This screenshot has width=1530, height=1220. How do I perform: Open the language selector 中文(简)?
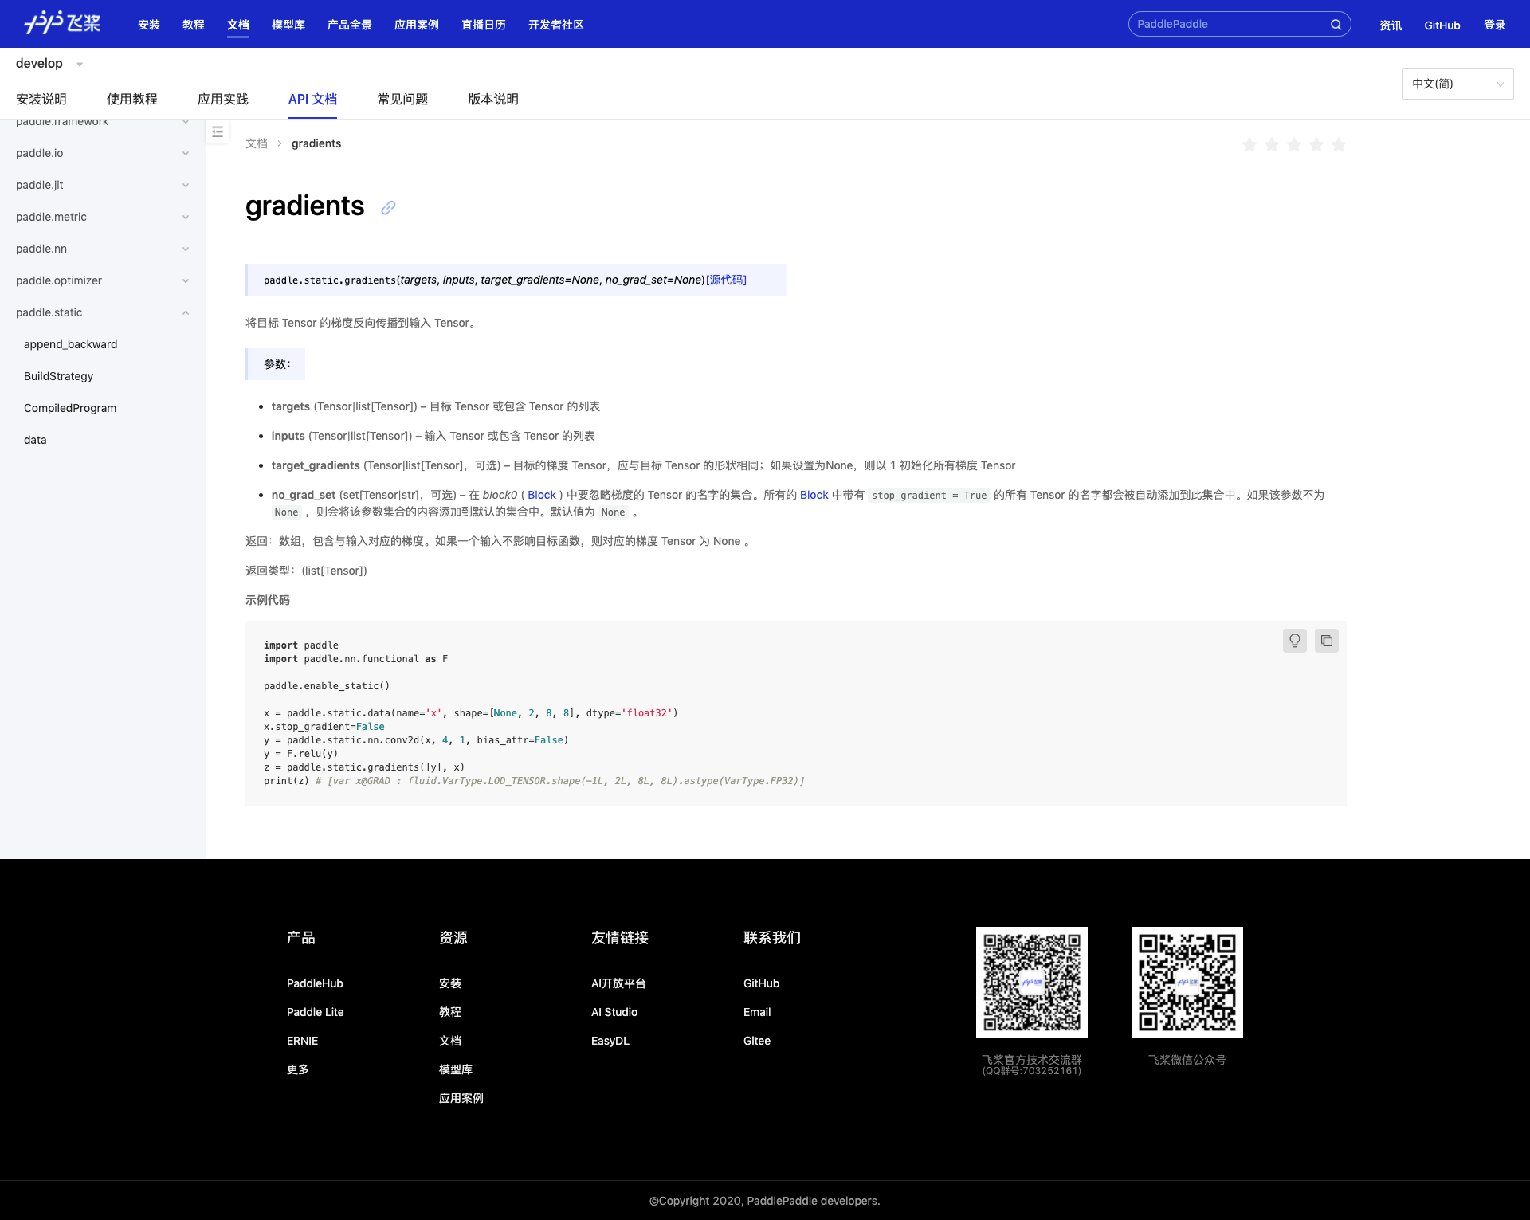[1457, 84]
